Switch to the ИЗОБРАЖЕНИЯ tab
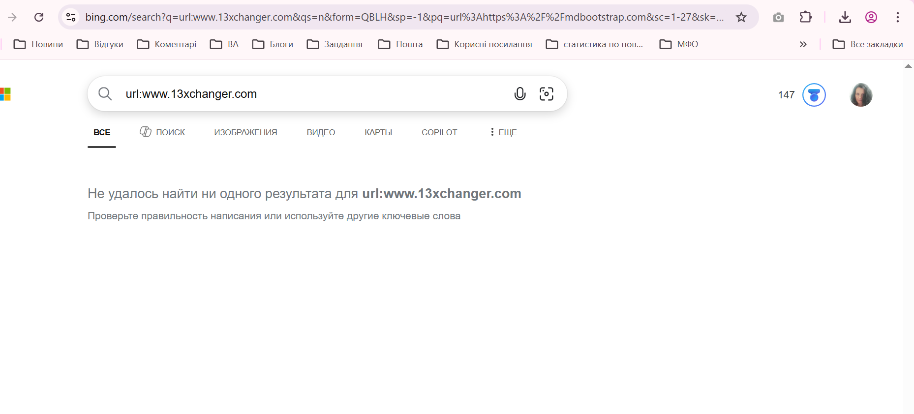The width and height of the screenshot is (914, 414). coord(245,132)
